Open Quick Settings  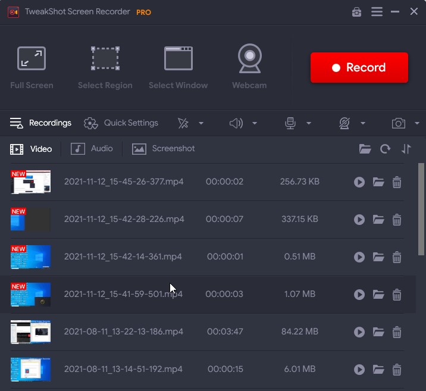(121, 123)
